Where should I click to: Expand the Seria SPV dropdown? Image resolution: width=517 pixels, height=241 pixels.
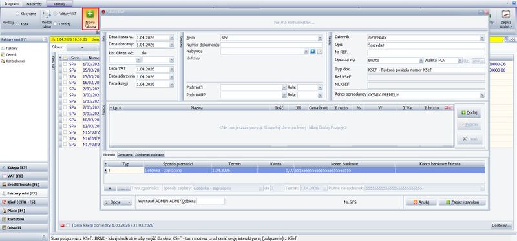320,38
